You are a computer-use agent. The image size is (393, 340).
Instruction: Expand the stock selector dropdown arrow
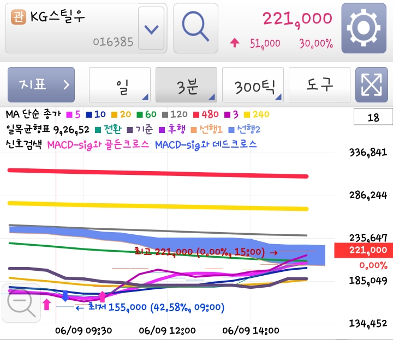pyautogui.click(x=151, y=28)
